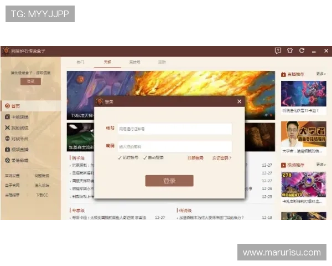This screenshot has height=266, width=332.
Task: Click the large fire banner image
Action: click(171, 85)
